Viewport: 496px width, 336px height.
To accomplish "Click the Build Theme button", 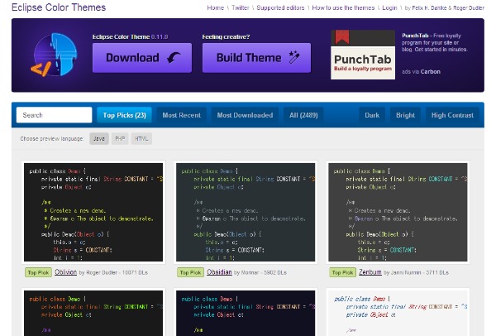I will pos(256,58).
